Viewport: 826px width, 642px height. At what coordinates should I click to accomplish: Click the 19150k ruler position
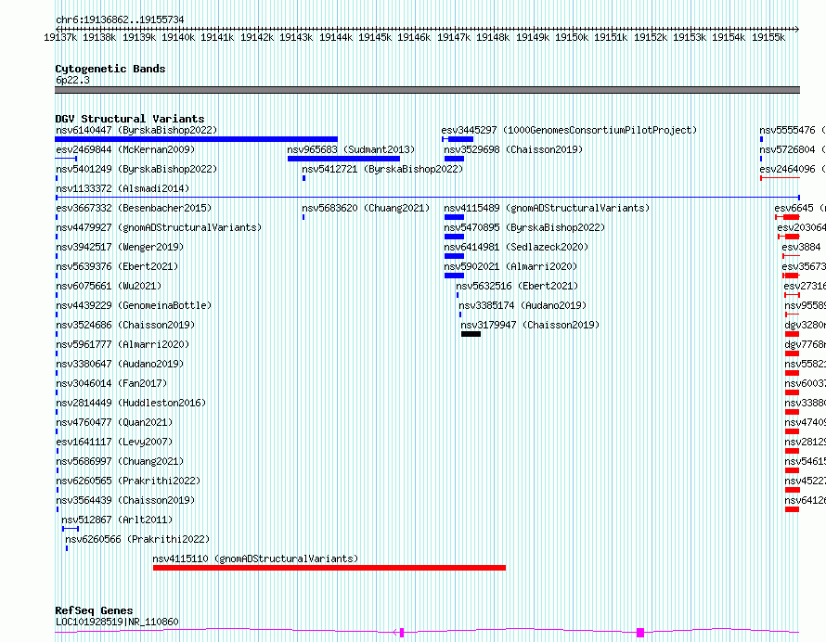coord(572,37)
